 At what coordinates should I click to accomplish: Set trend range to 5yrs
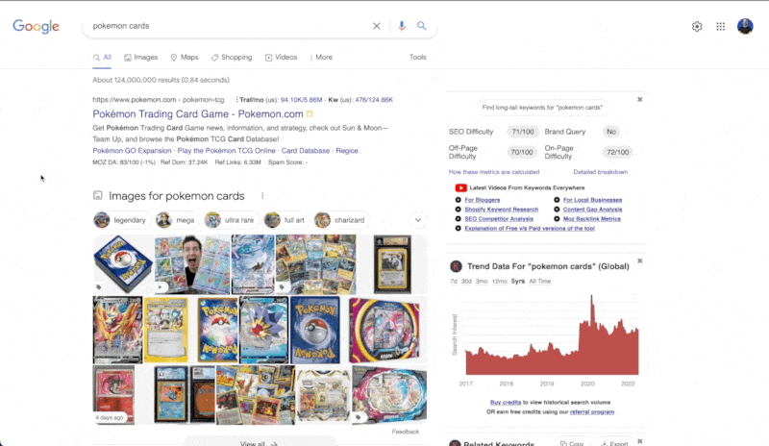tap(518, 282)
